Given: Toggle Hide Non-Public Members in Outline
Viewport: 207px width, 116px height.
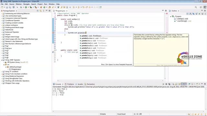Looking at the screenshot, I should tap(199, 14).
